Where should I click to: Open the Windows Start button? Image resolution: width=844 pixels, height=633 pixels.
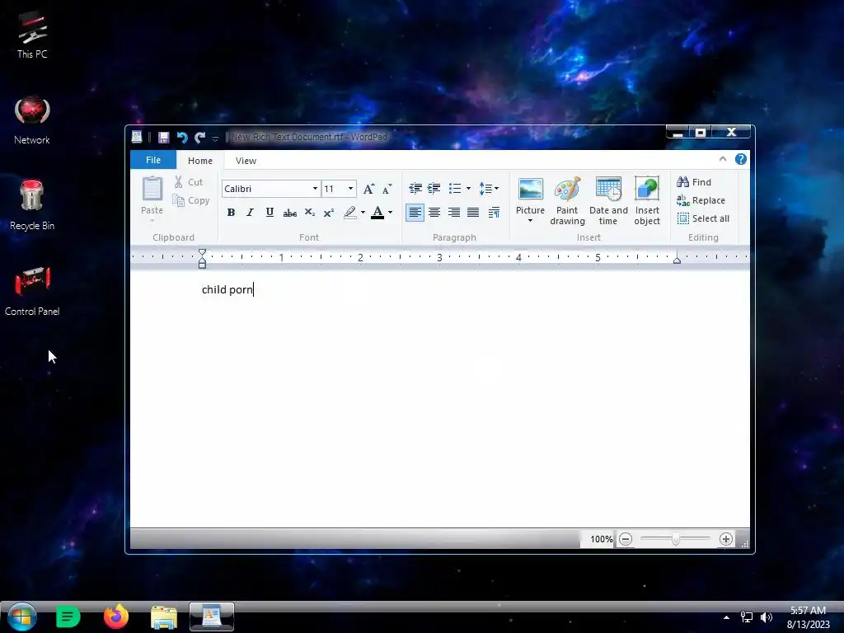click(22, 617)
